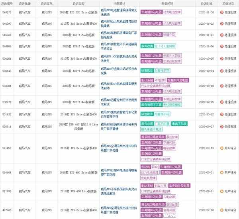Screen dimensions: 239x219
Task: Click the date 2020-09-27
Action: point(206,127)
